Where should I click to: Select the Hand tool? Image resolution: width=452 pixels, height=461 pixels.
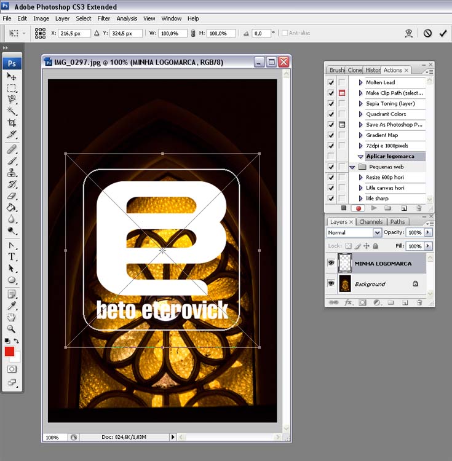tap(12, 317)
